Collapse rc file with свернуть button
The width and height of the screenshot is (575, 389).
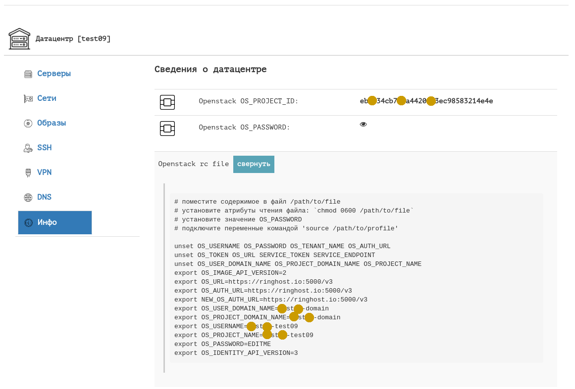254,164
